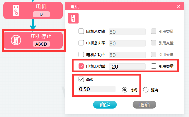Viewport: 189px width, 117px height.
Task: Check 引用变量 for motor D
Action: pos(154,66)
